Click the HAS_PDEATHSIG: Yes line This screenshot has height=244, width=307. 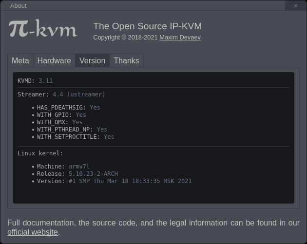[x=68, y=108]
